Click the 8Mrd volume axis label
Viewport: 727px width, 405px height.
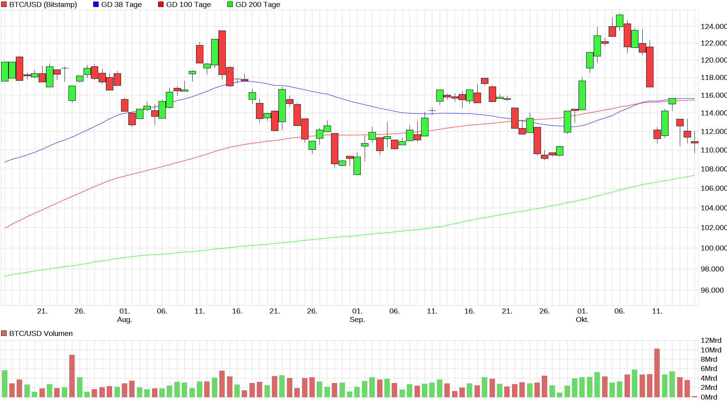point(709,359)
